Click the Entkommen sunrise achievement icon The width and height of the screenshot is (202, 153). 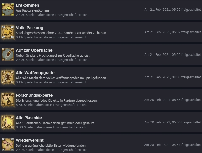point(8,10)
